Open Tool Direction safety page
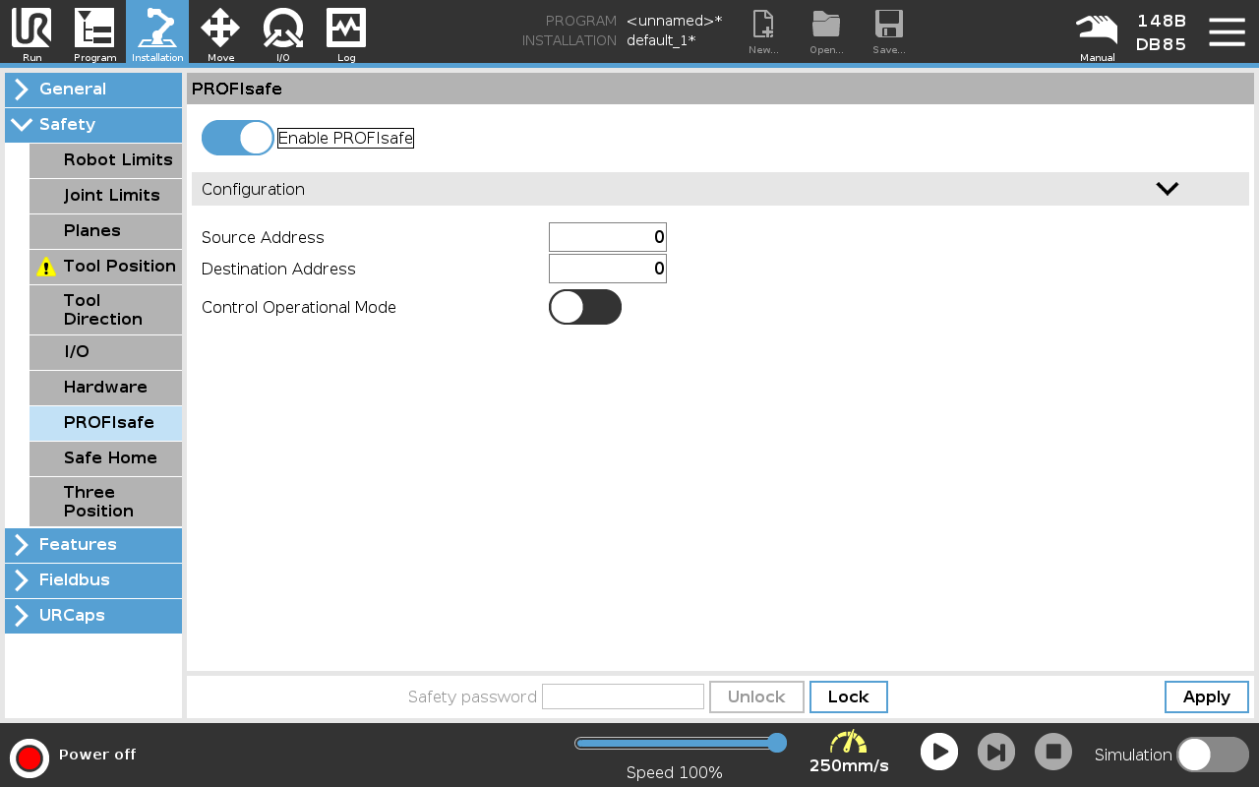 (x=105, y=310)
